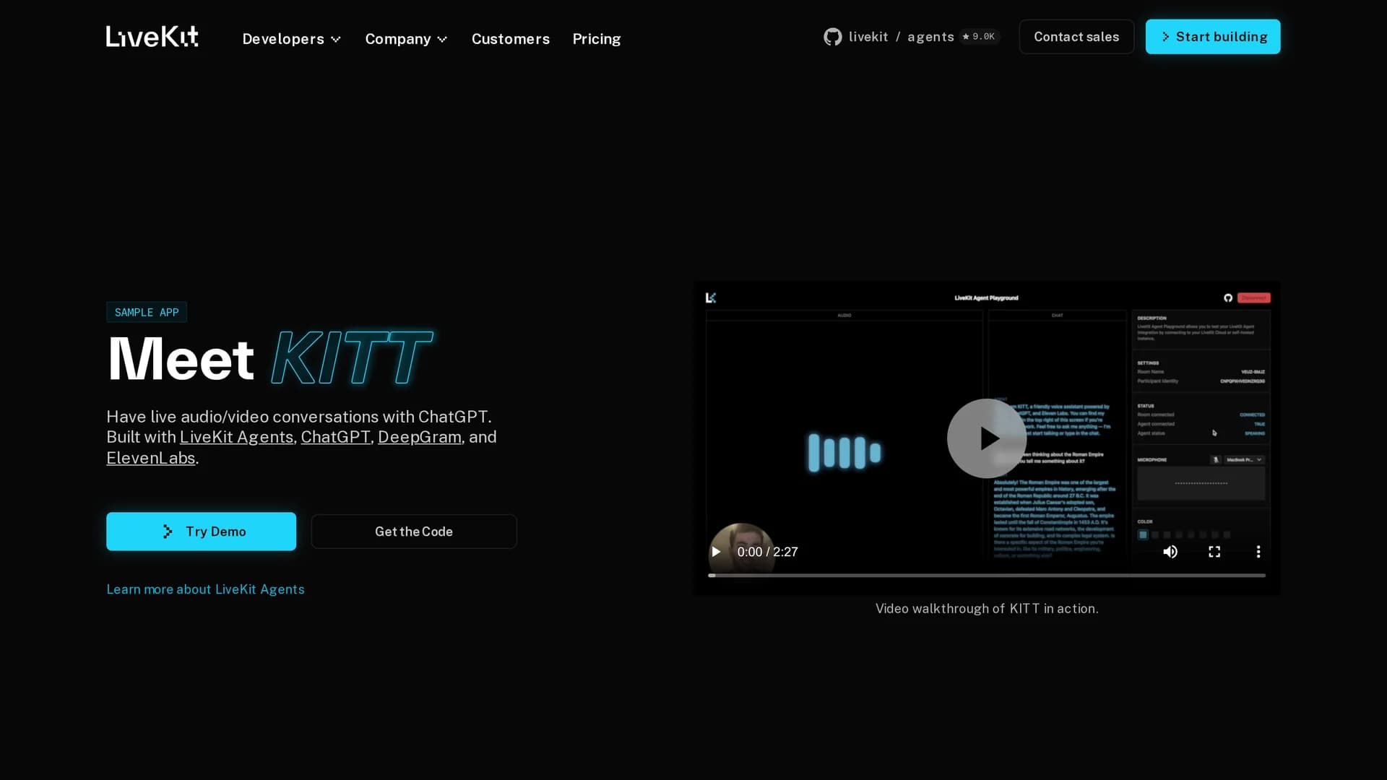Open the video's three-dot options menu
This screenshot has width=1387, height=780.
1258,552
